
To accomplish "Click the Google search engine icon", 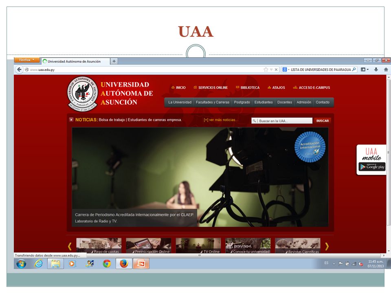I will coord(285,70).
